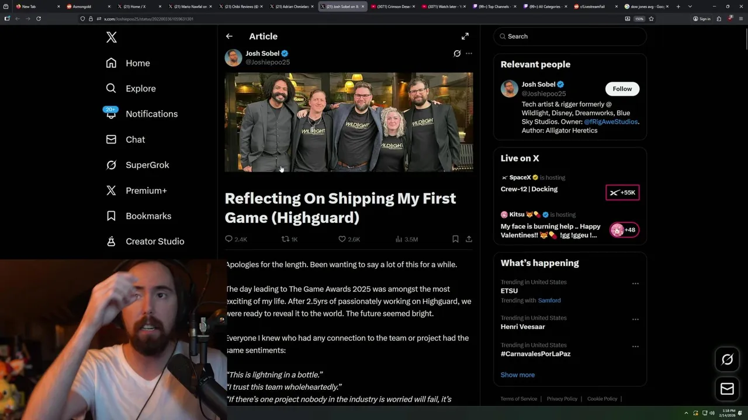Open the share icon under the article title
The height and width of the screenshot is (420, 748).
point(469,239)
